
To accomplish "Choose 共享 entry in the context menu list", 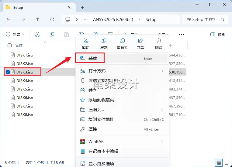I will pos(122,90).
